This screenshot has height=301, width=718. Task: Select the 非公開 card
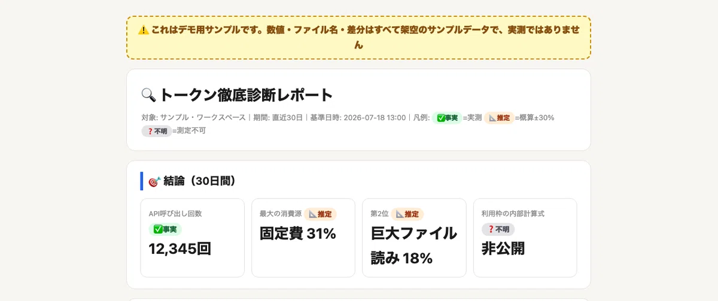pyautogui.click(x=525, y=238)
